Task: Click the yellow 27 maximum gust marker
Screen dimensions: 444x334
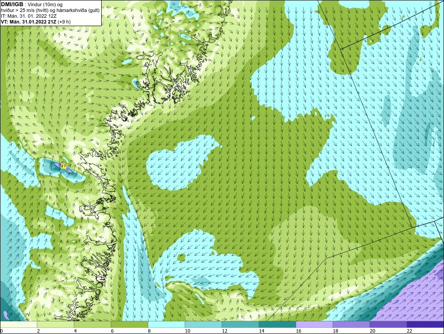Action: [x=63, y=166]
